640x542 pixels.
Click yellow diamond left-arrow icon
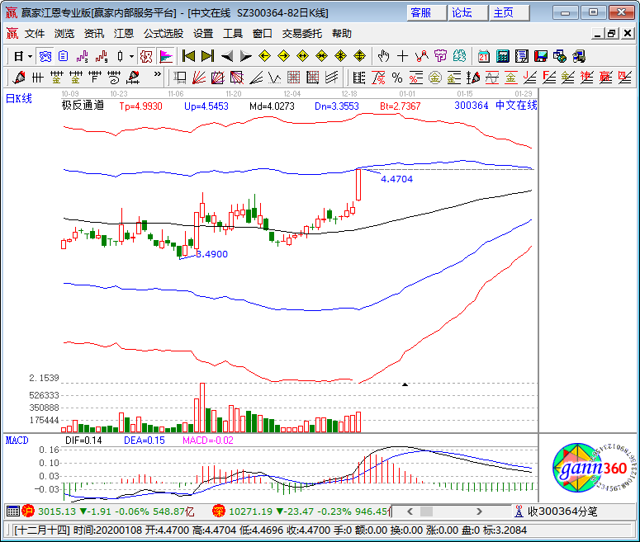click(x=264, y=56)
